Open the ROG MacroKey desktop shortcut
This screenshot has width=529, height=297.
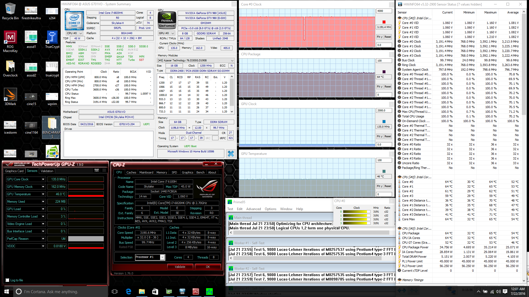pos(10,41)
